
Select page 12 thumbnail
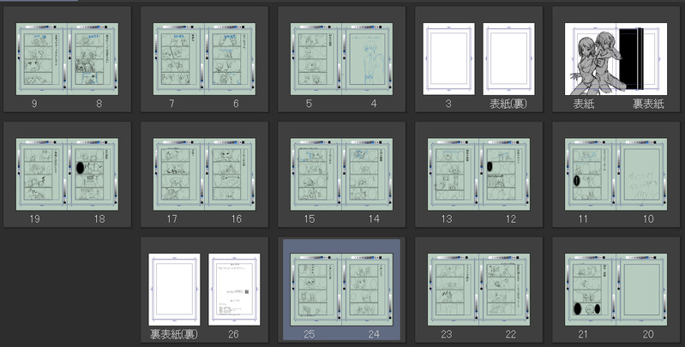504,174
